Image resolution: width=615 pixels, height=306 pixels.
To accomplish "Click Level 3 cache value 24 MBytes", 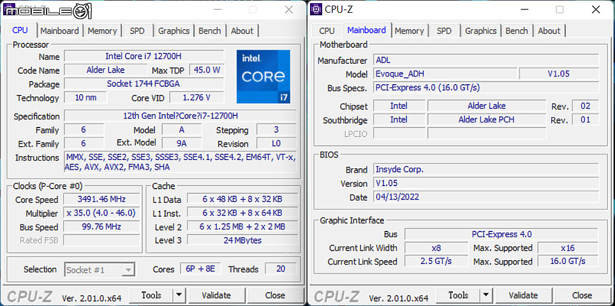I will pos(242,240).
